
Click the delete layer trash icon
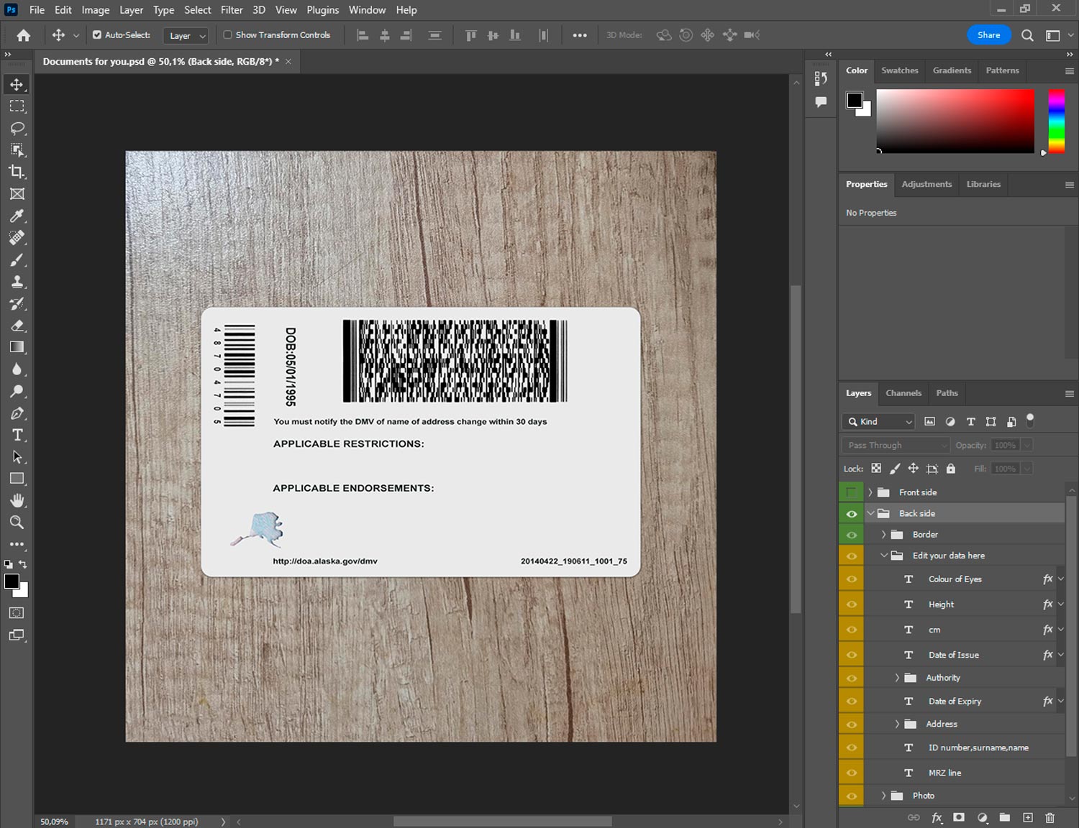[x=1050, y=817]
